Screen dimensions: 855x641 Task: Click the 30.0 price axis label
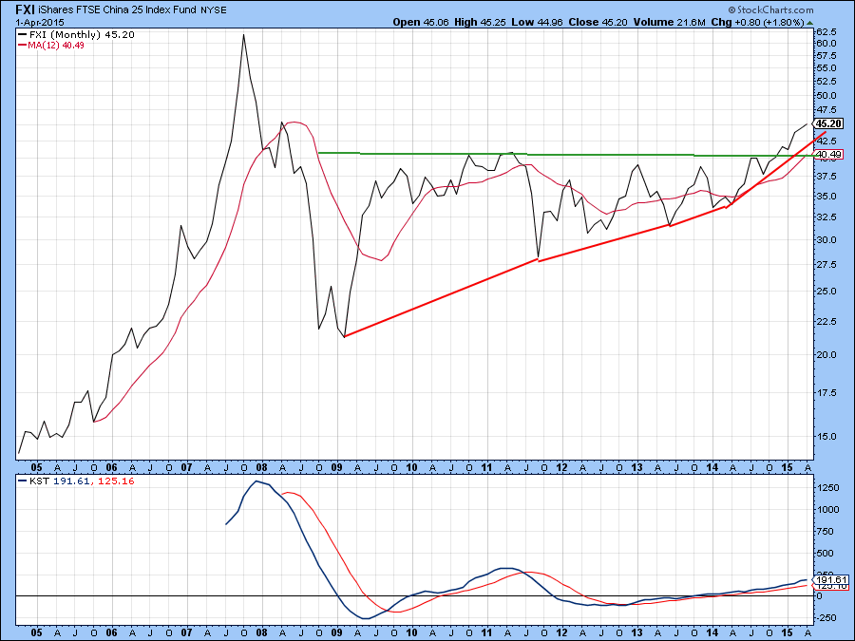pyautogui.click(x=826, y=240)
